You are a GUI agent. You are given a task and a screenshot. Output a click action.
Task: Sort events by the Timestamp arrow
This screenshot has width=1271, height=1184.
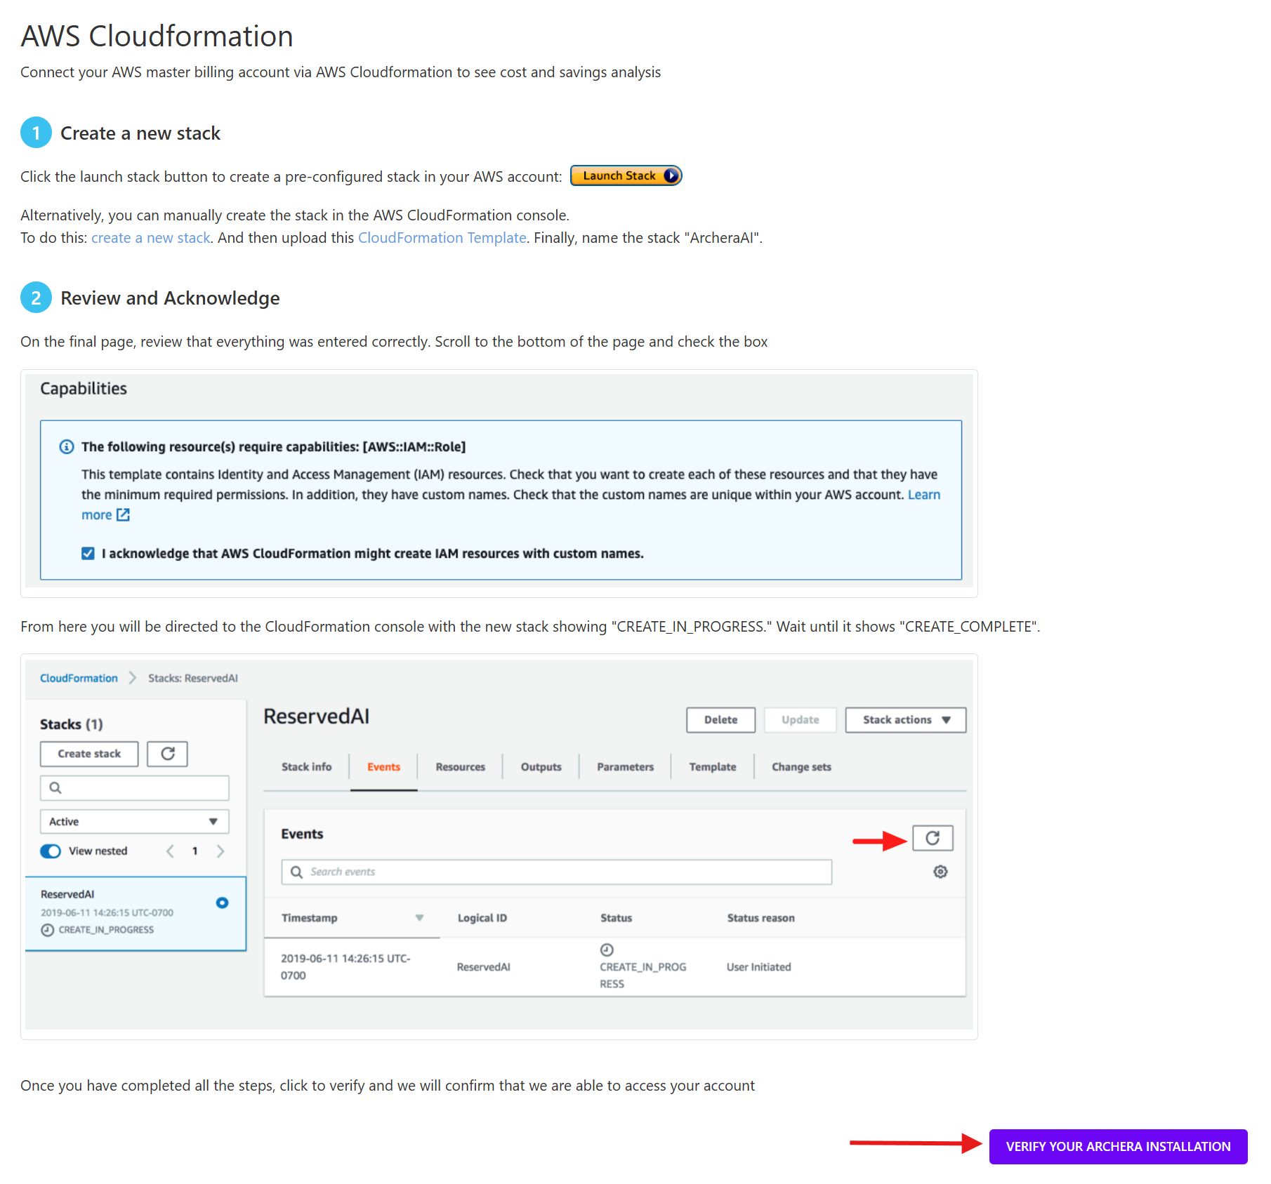click(x=419, y=918)
